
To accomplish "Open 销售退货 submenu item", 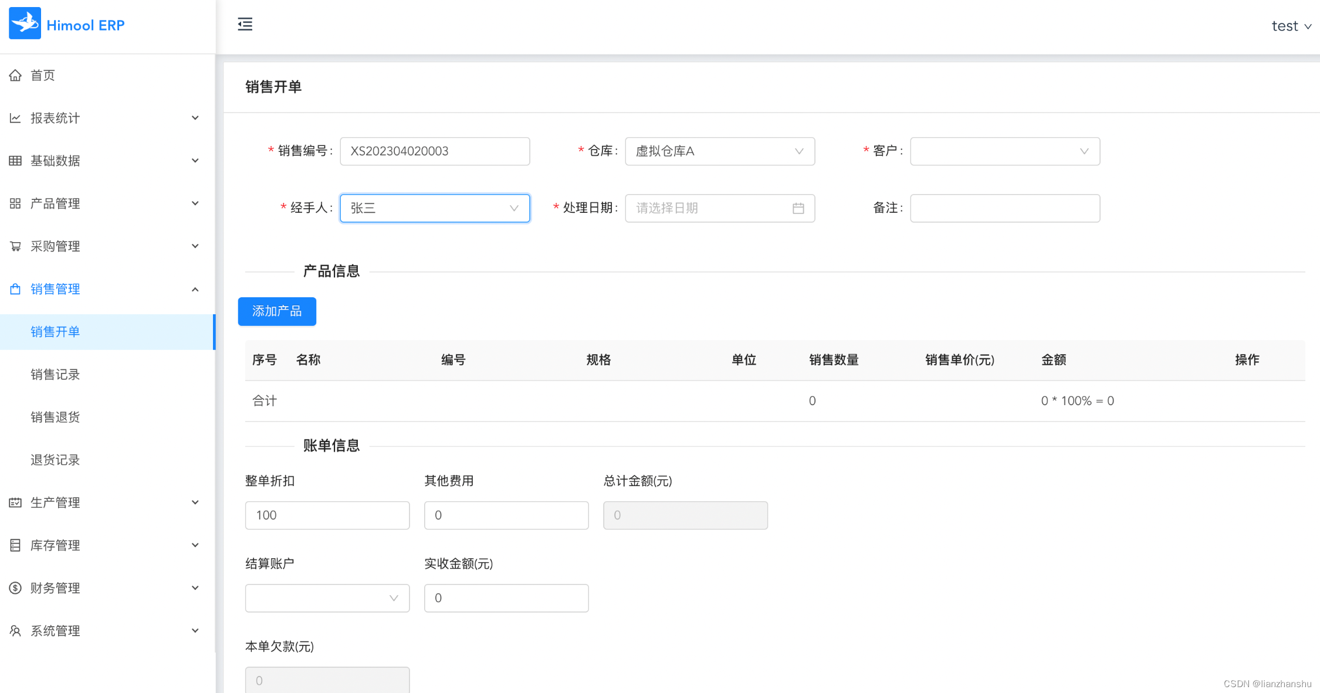I will pyautogui.click(x=108, y=417).
